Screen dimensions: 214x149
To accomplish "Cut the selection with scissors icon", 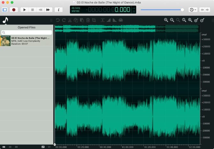I will 70,20.
